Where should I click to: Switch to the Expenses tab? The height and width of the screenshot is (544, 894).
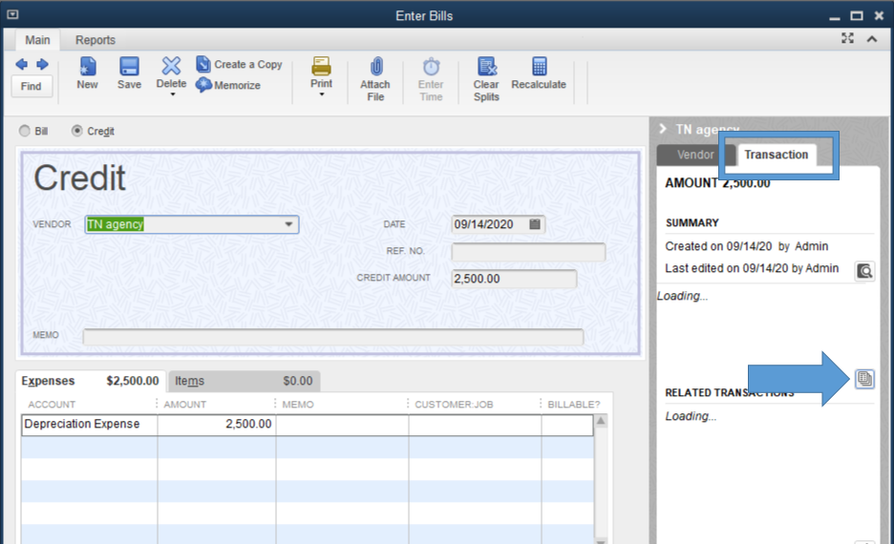91,381
